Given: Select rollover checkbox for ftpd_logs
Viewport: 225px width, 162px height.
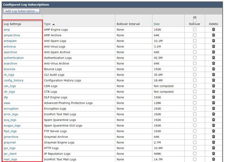Looking at the screenshot, I should tap(195, 131).
